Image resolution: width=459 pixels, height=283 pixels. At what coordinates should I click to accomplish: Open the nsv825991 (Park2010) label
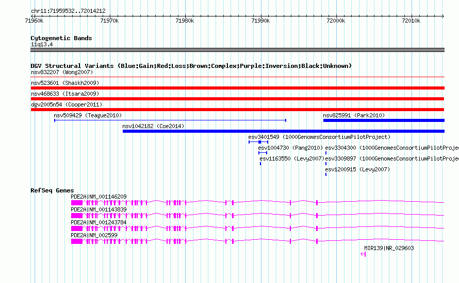click(354, 115)
